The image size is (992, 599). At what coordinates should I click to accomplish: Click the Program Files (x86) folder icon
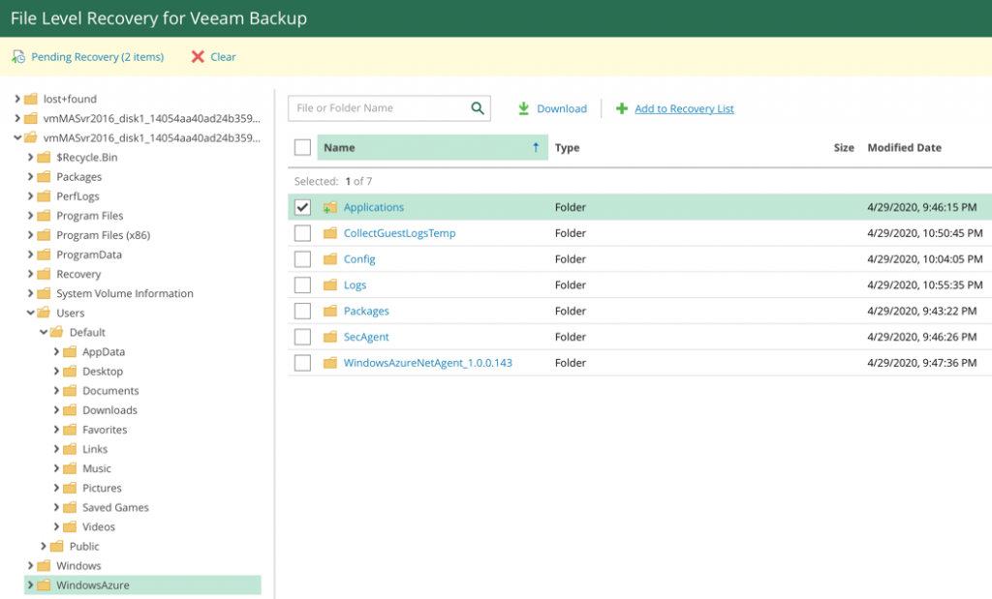point(44,235)
